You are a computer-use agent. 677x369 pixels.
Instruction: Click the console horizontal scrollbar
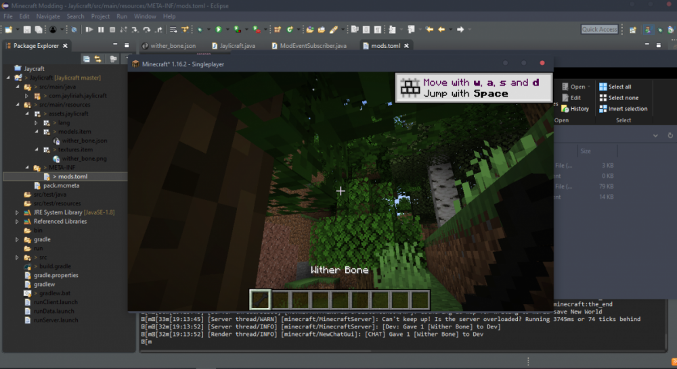pos(255,351)
